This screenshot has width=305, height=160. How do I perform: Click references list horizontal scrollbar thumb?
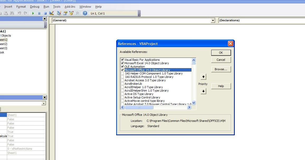139,107
